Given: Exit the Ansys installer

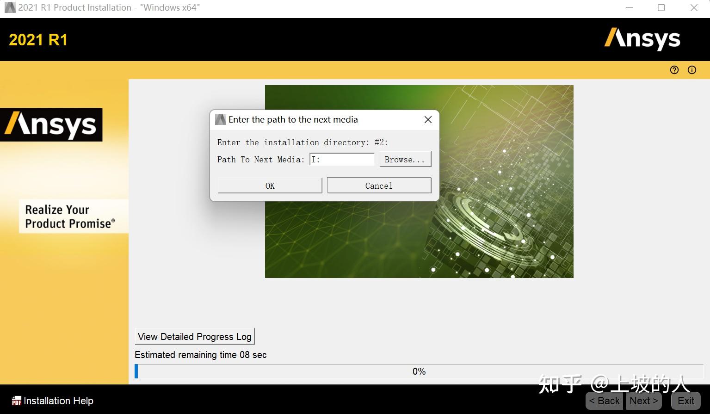Looking at the screenshot, I should 685,401.
